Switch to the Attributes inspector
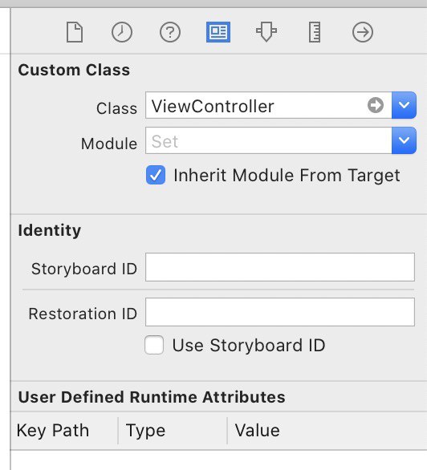427x470 pixels. click(x=266, y=32)
